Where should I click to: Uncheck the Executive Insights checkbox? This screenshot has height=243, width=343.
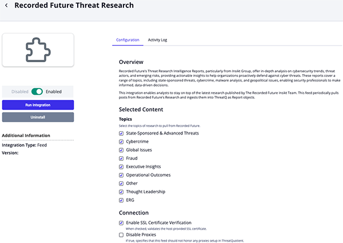click(121, 167)
